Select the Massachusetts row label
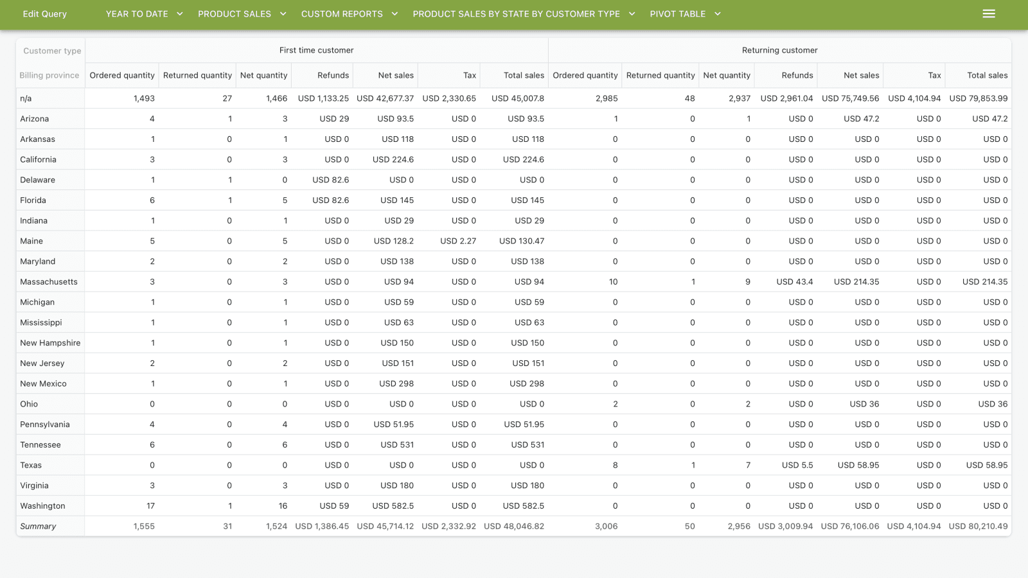1028x578 pixels. click(x=49, y=282)
